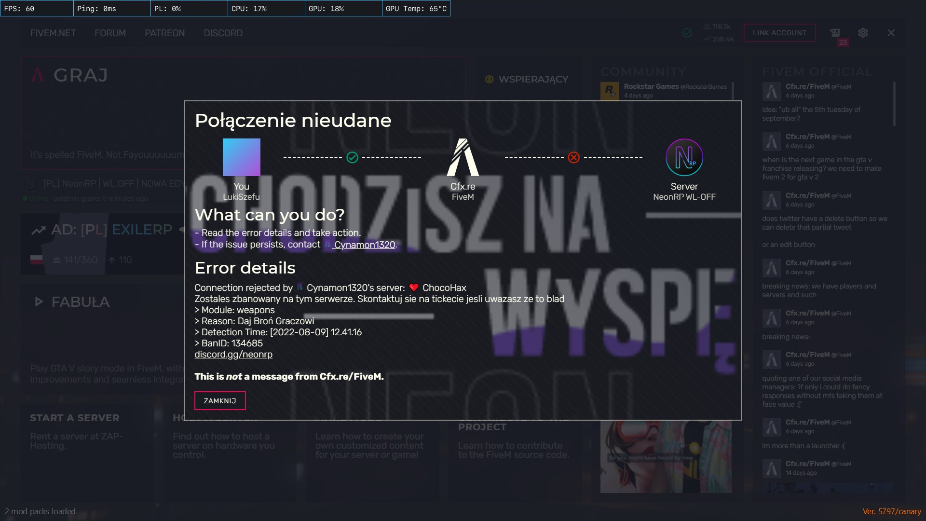Screen dimensions: 926x521
Task: Click the FABUŁA play arrow icon
Action: point(39,302)
